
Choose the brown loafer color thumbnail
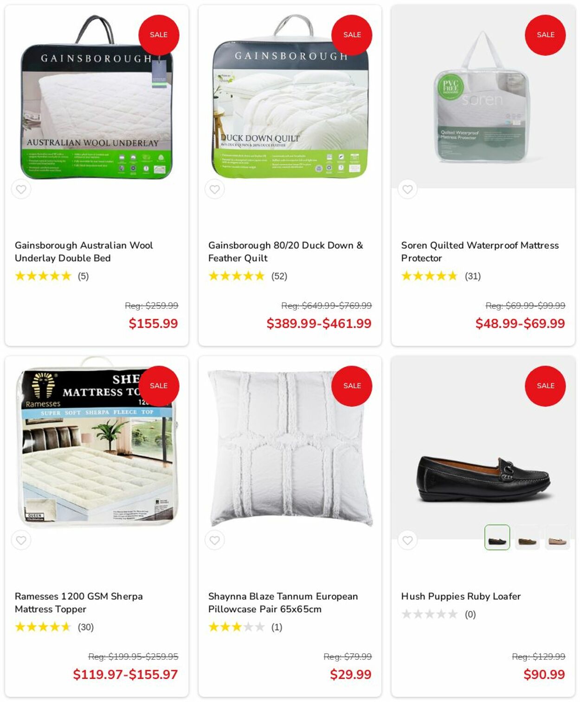(527, 537)
